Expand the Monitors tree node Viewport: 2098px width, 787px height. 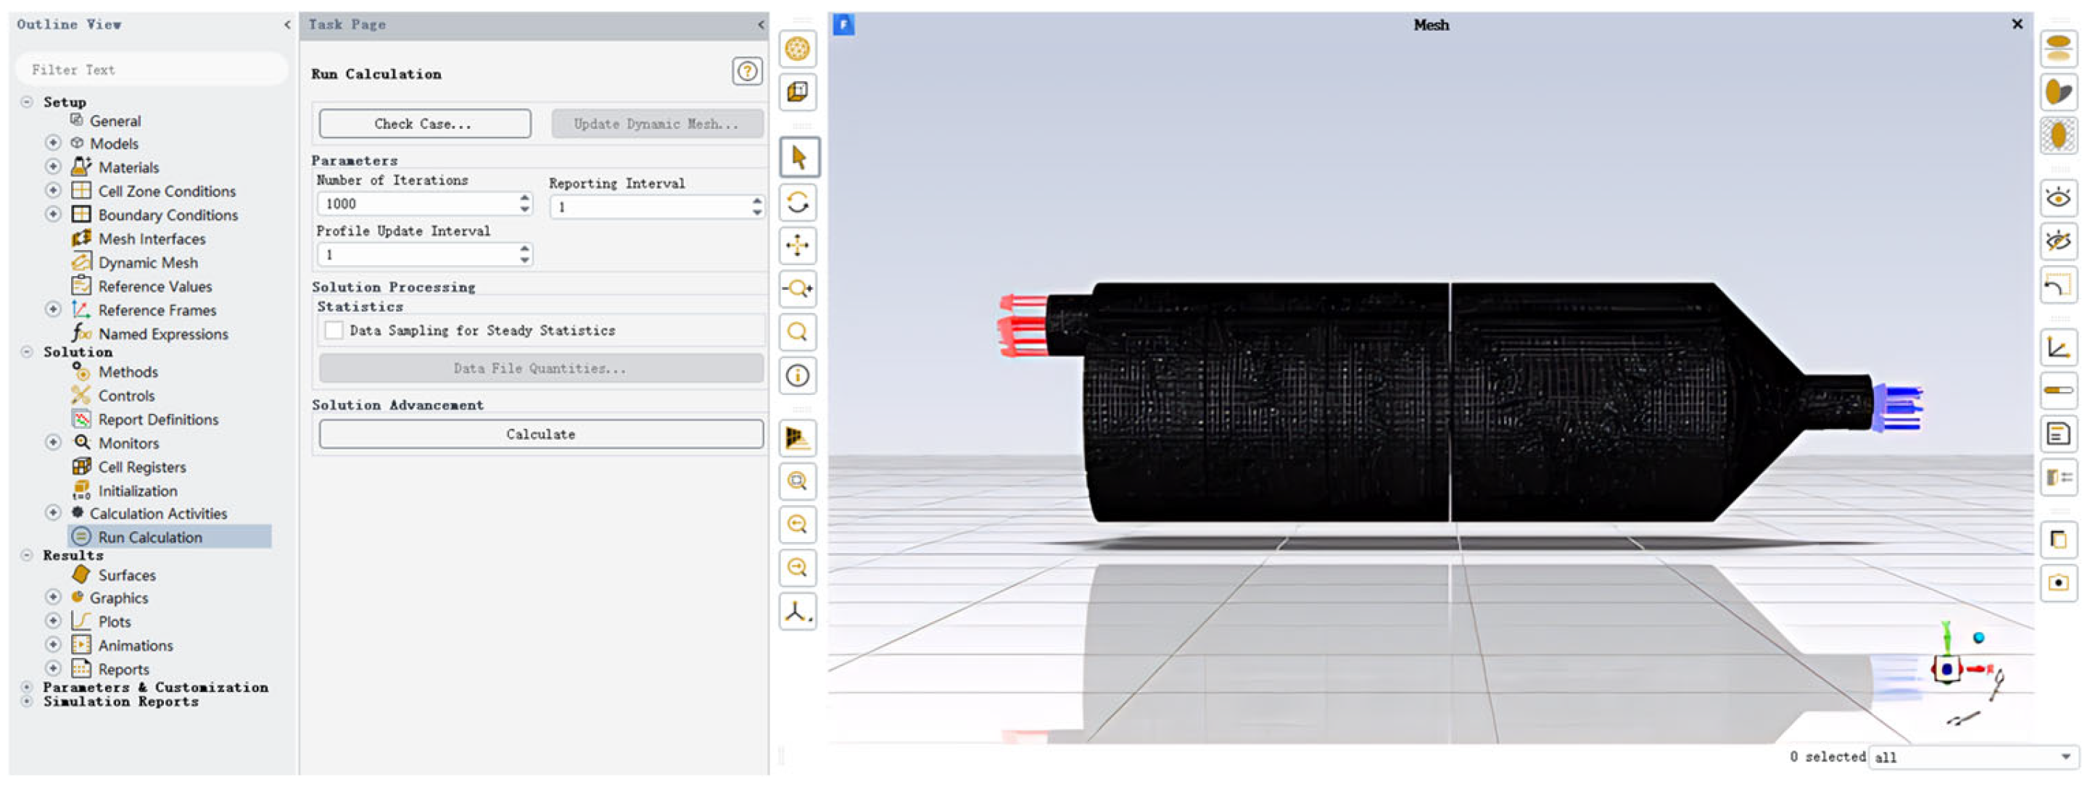[x=53, y=443]
